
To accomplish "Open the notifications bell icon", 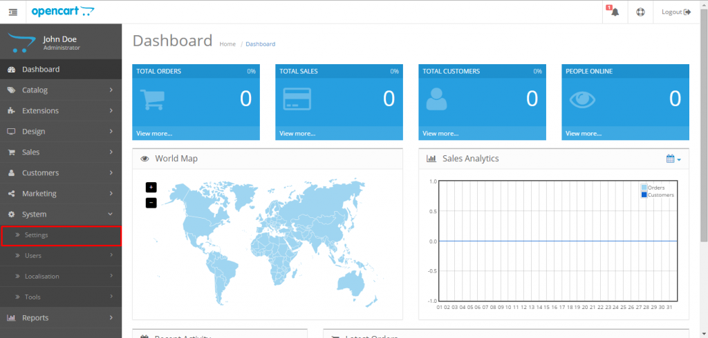I will 615,12.
